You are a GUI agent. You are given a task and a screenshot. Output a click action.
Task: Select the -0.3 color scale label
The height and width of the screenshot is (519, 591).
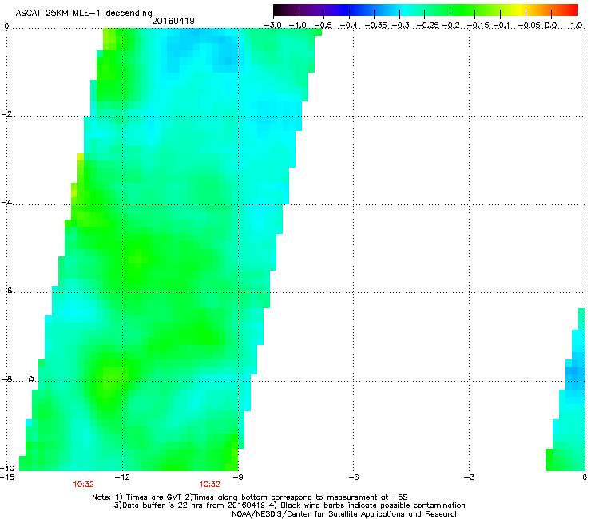click(401, 26)
